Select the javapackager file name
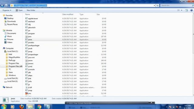Screen dimensions: 194x109 point(33,54)
